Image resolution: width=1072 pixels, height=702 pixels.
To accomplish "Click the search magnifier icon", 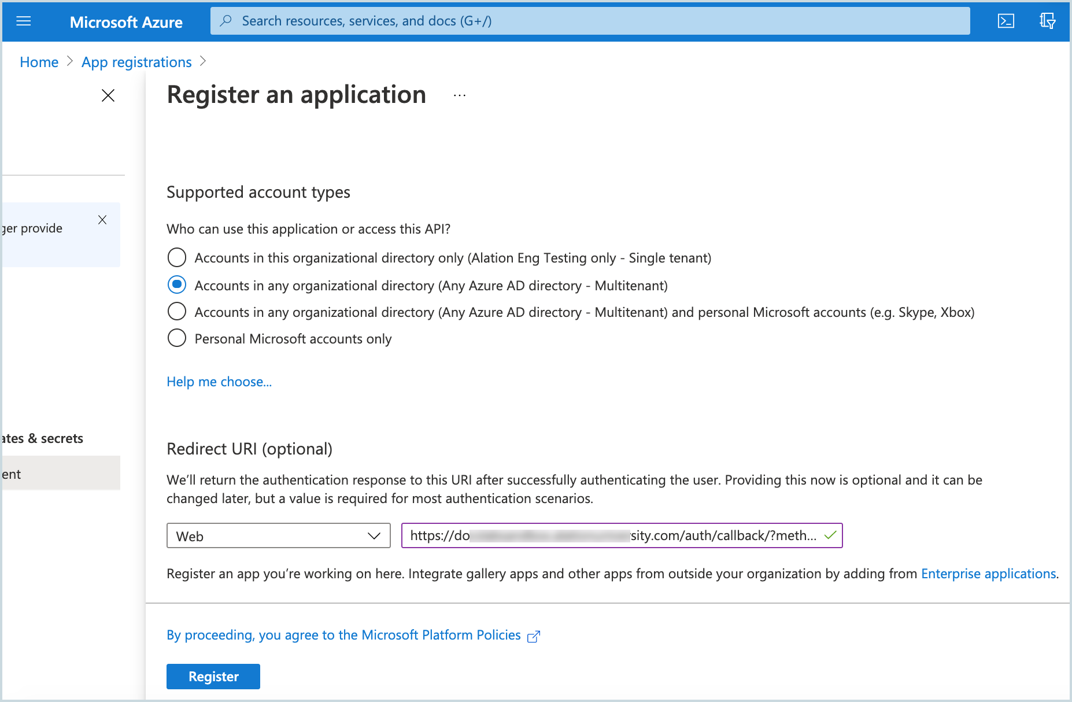I will pos(226,21).
